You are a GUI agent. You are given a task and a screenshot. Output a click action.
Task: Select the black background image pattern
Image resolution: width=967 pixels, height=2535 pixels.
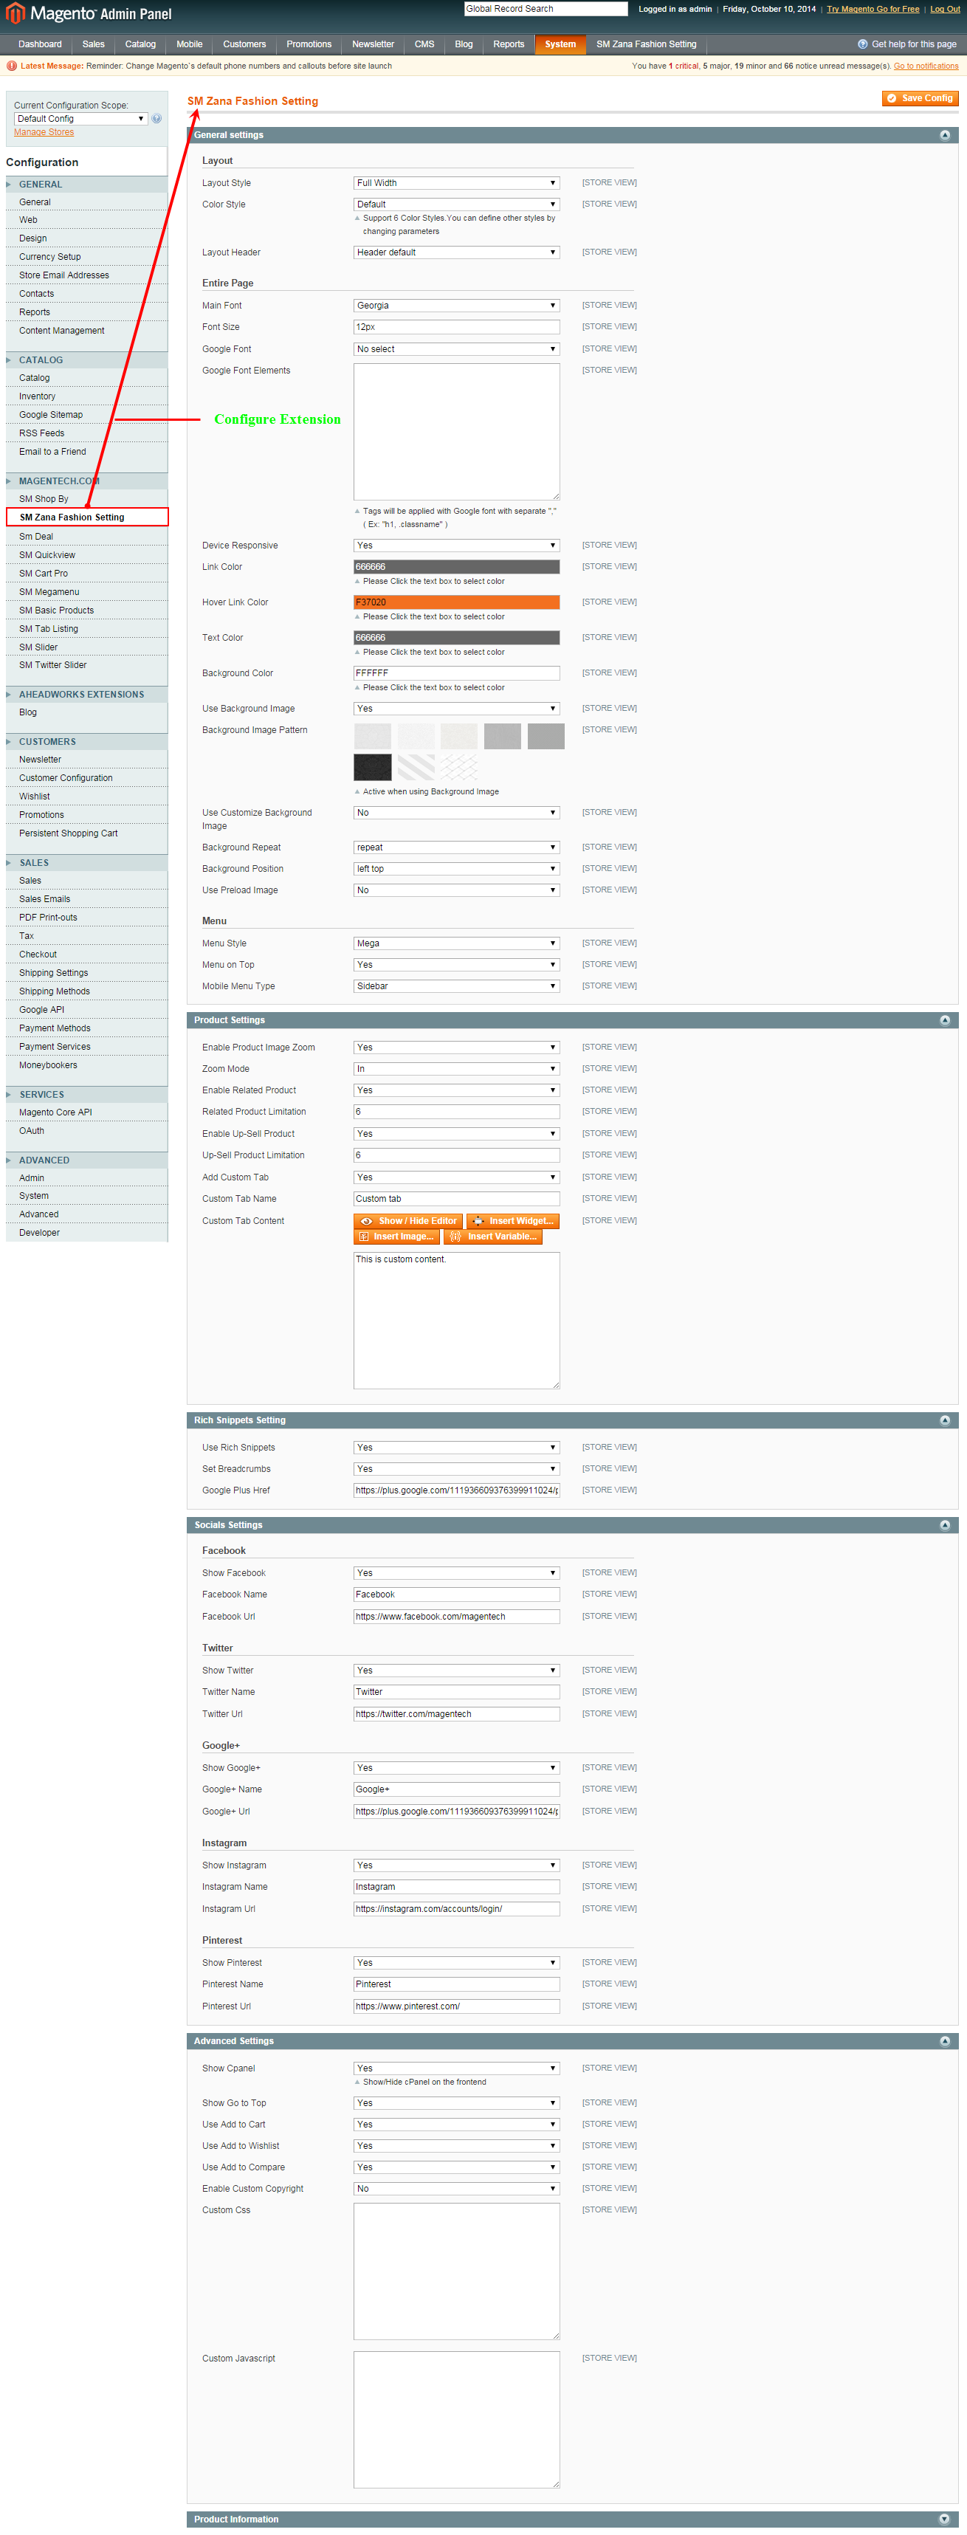coord(373,766)
